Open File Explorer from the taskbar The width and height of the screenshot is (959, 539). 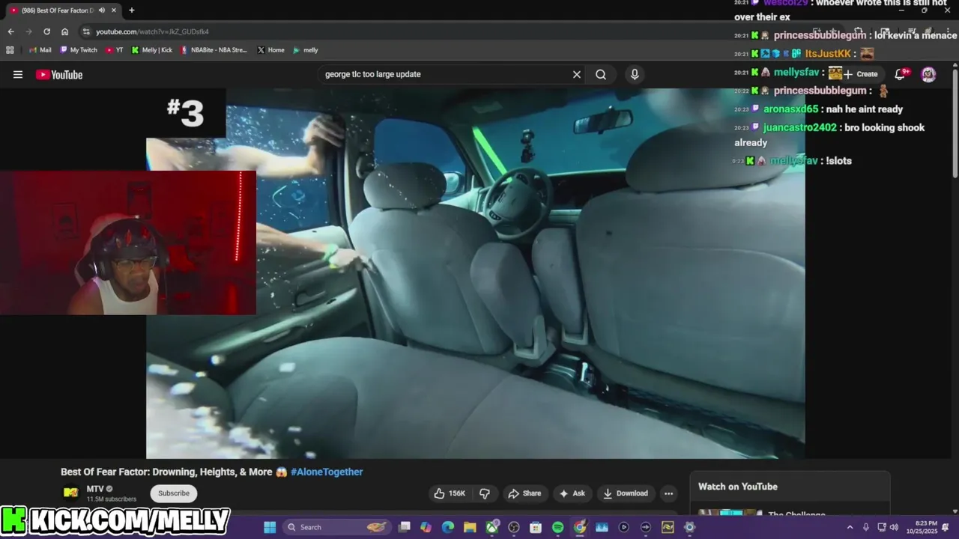470,527
